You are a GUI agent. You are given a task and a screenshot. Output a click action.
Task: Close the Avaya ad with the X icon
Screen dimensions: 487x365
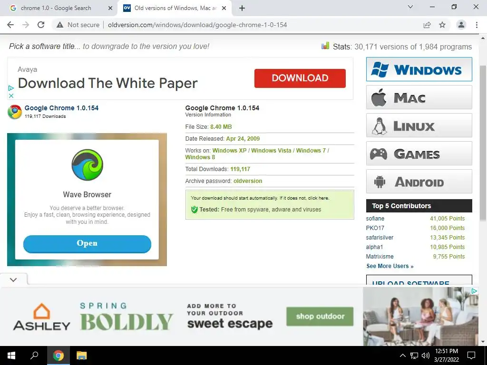click(x=11, y=96)
